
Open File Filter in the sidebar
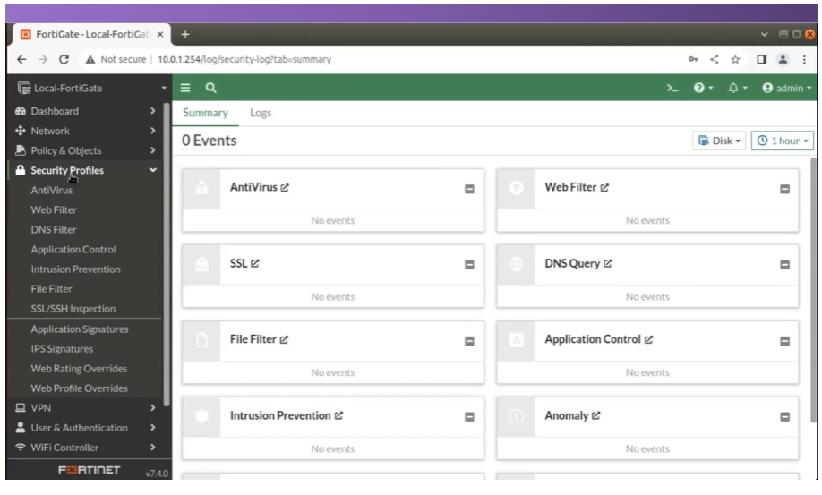pyautogui.click(x=51, y=289)
